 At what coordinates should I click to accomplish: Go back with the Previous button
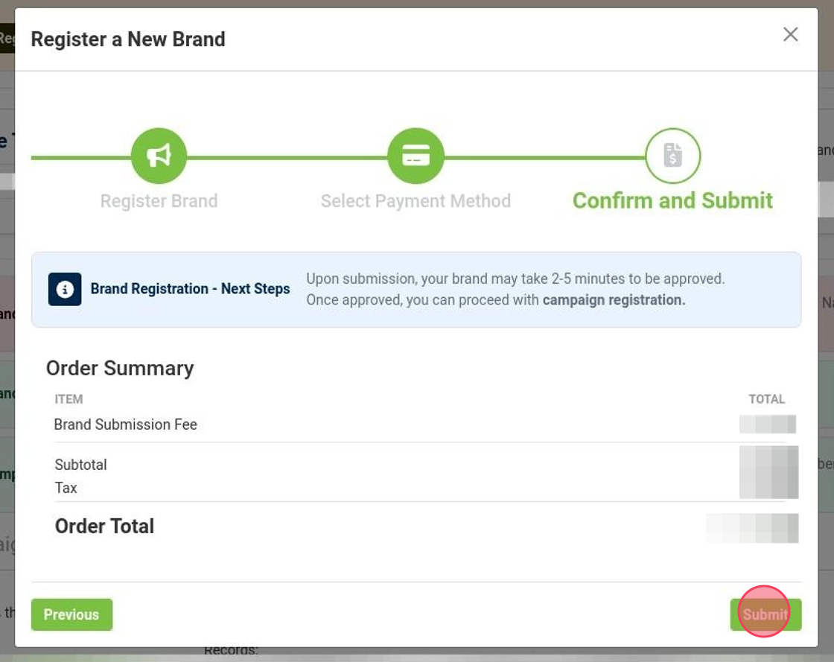click(x=71, y=614)
